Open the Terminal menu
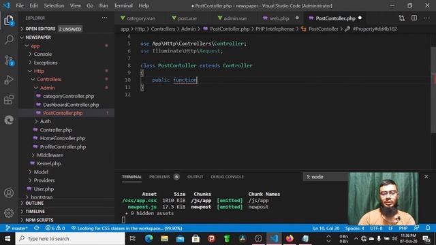Viewport: 436px width, 245px height. [x=123, y=5]
